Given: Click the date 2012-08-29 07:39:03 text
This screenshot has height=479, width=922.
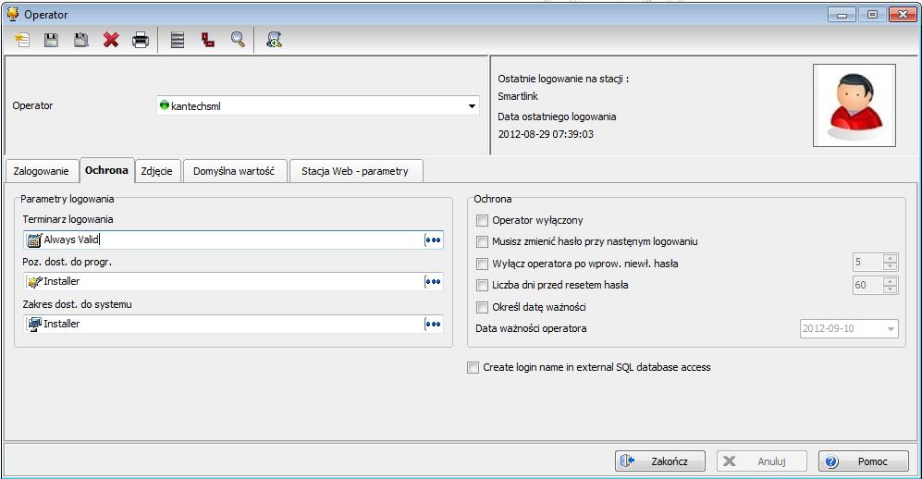Looking at the screenshot, I should tap(546, 134).
